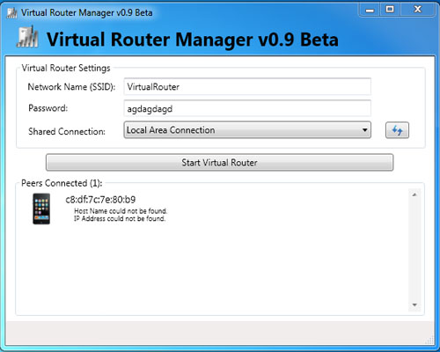
Task: Click the Start Virtual Router button
Action: point(219,162)
